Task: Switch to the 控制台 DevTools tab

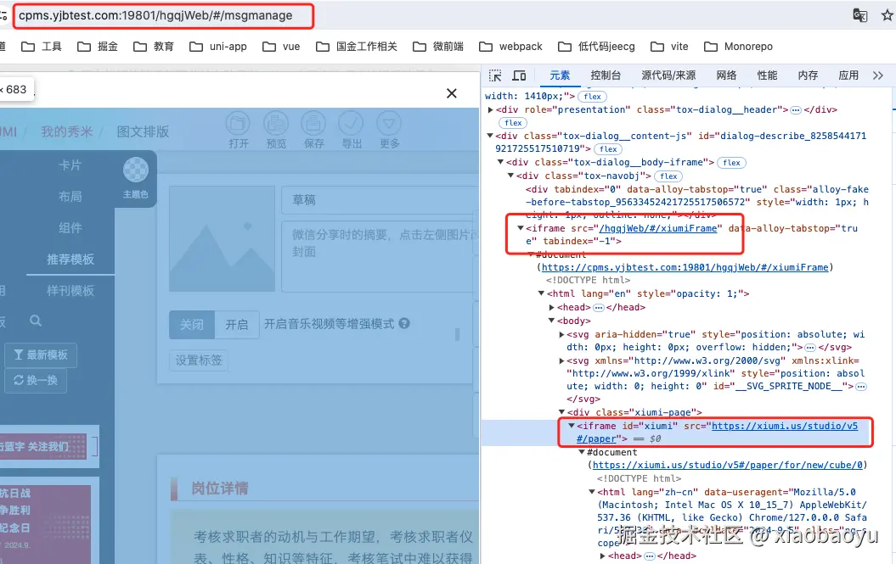Action: 606,75
